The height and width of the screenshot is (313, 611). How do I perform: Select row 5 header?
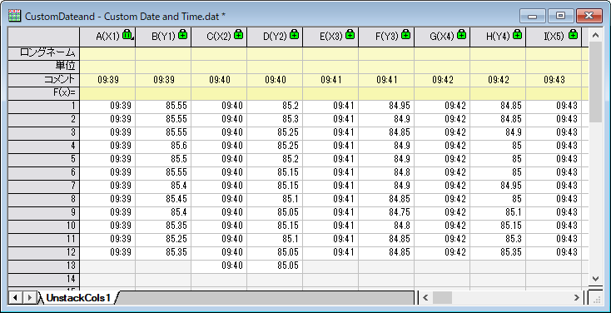tap(44, 160)
